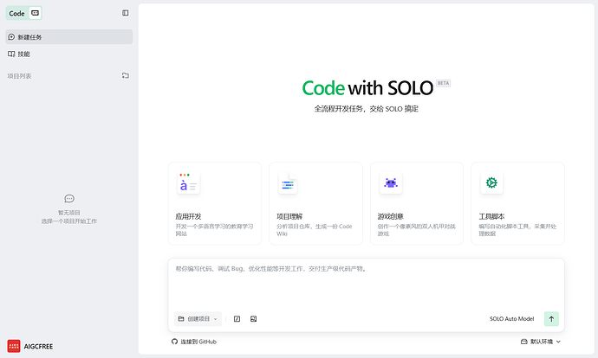
Task: Open the AIGCFREE account name
Action: (38, 347)
